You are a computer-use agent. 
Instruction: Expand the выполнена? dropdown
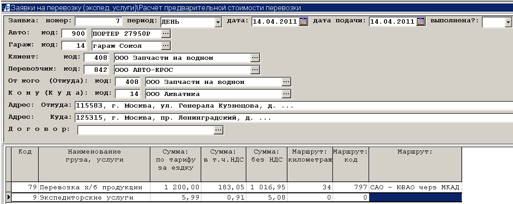coord(508,22)
